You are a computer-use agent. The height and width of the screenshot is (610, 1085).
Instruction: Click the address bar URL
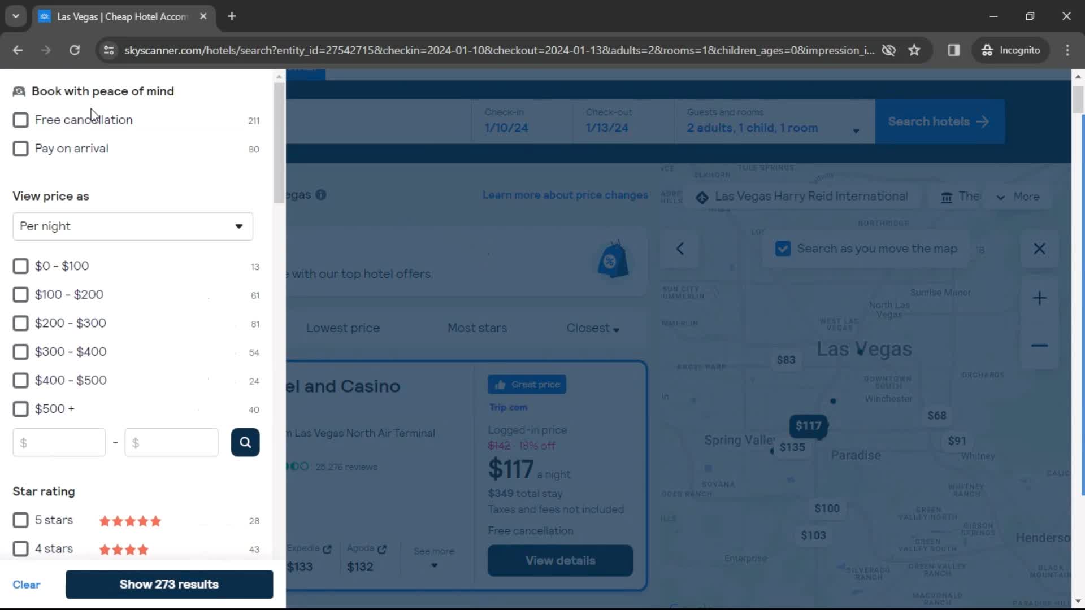click(x=499, y=50)
